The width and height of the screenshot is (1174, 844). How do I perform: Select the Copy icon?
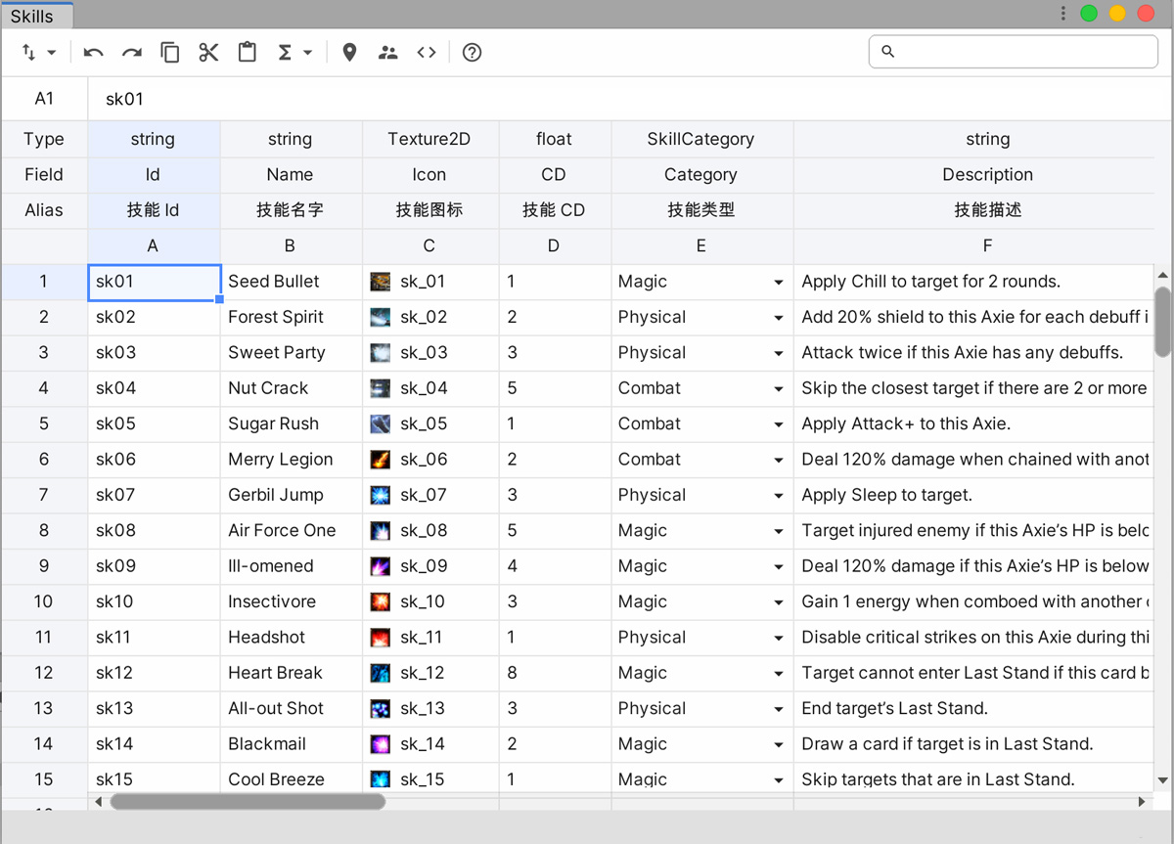[170, 52]
